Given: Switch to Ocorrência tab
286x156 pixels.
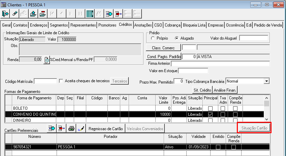Looking at the screenshot, I should coord(235,25).
